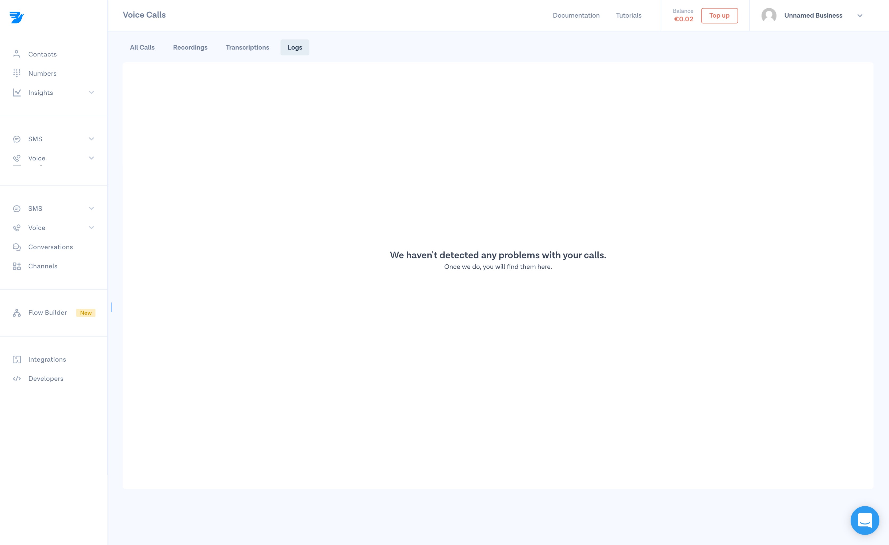889x545 pixels.
Task: Go to Contacts in the sidebar
Action: (43, 54)
